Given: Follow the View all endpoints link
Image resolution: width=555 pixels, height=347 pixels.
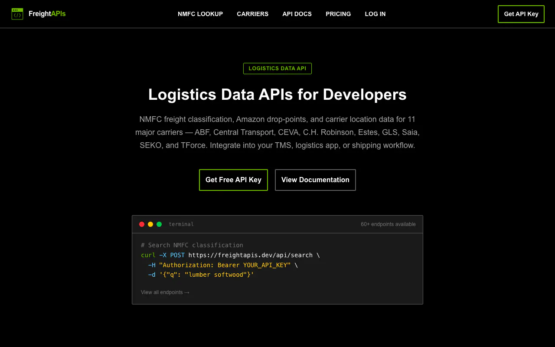Looking at the screenshot, I should pyautogui.click(x=165, y=292).
